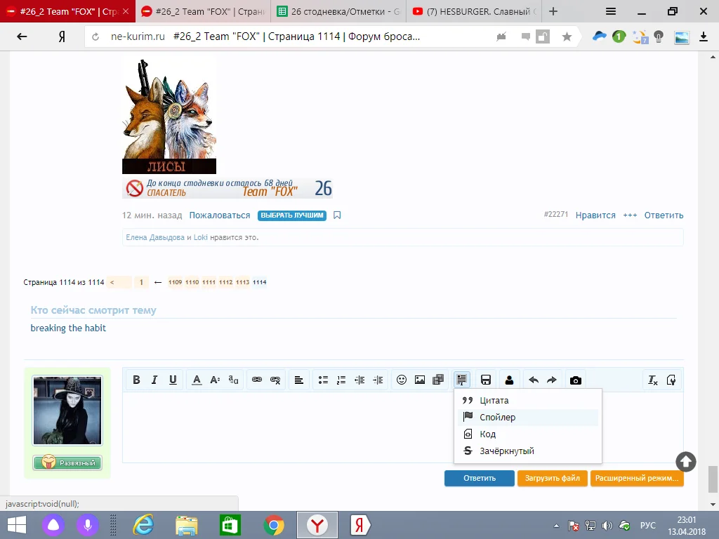Click the Нравится link
The height and width of the screenshot is (539, 719).
click(595, 215)
